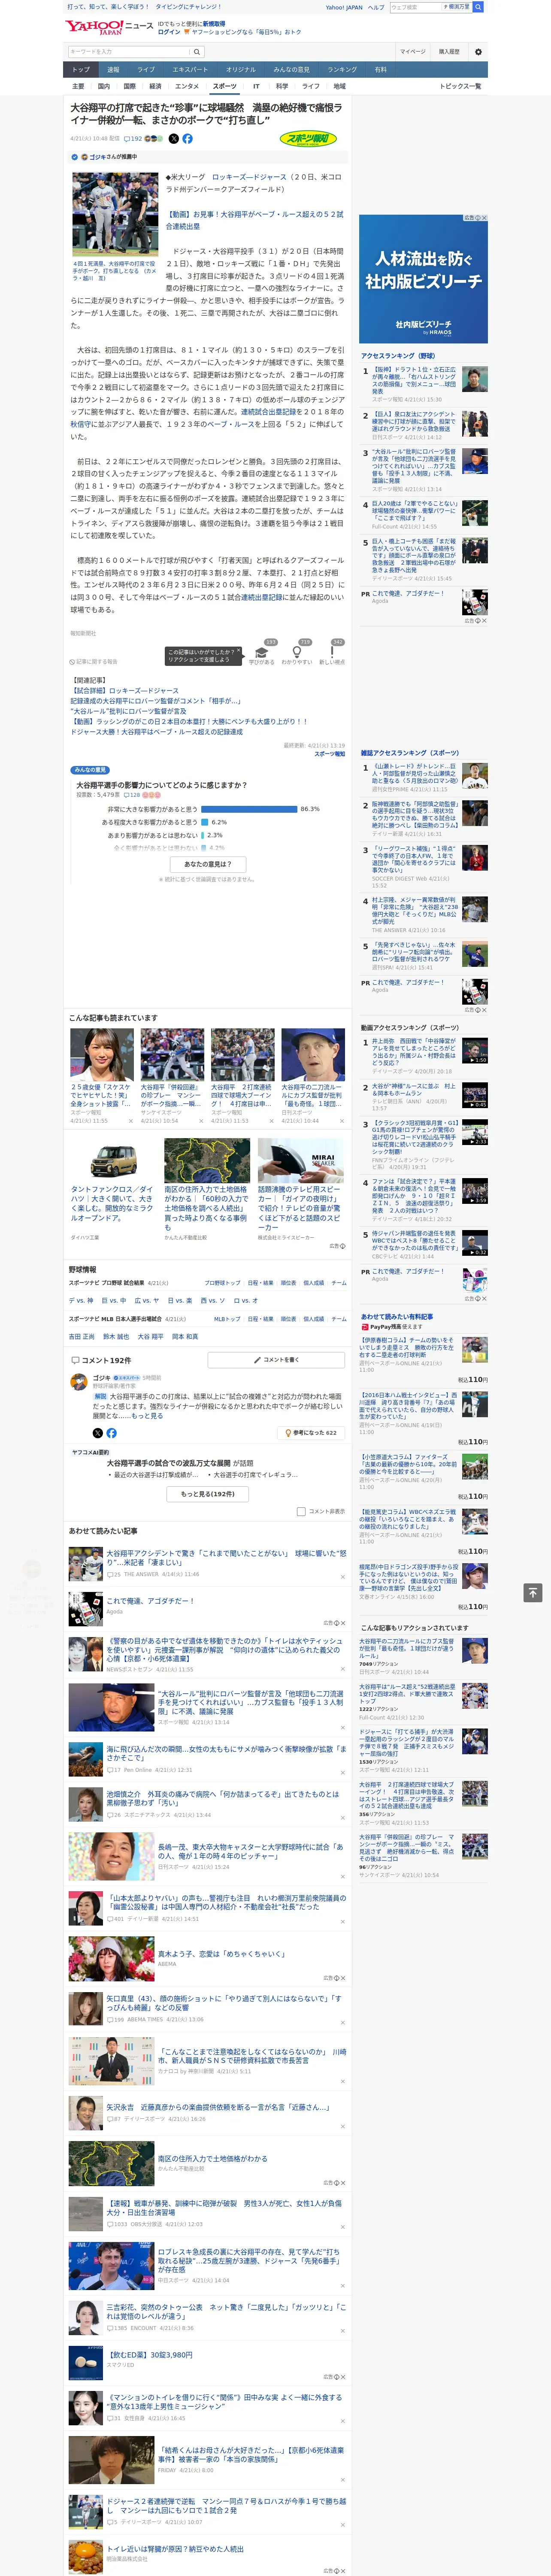Open トピックス一覧 link
Screen dimensions: 551x2576
460,86
